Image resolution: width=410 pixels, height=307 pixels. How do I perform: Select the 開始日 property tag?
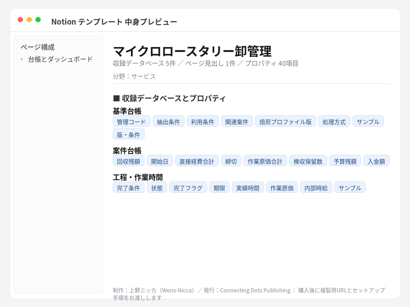point(160,161)
